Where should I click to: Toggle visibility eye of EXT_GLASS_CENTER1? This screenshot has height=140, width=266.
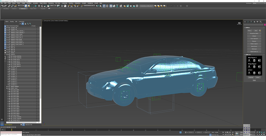[x=8, y=56]
